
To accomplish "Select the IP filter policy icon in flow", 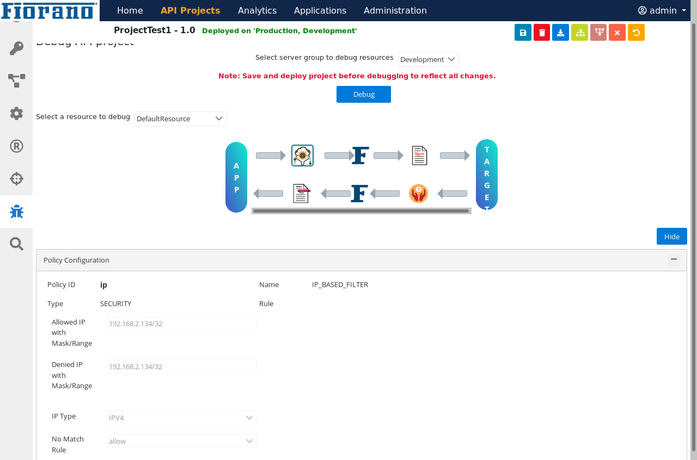I will click(302, 156).
